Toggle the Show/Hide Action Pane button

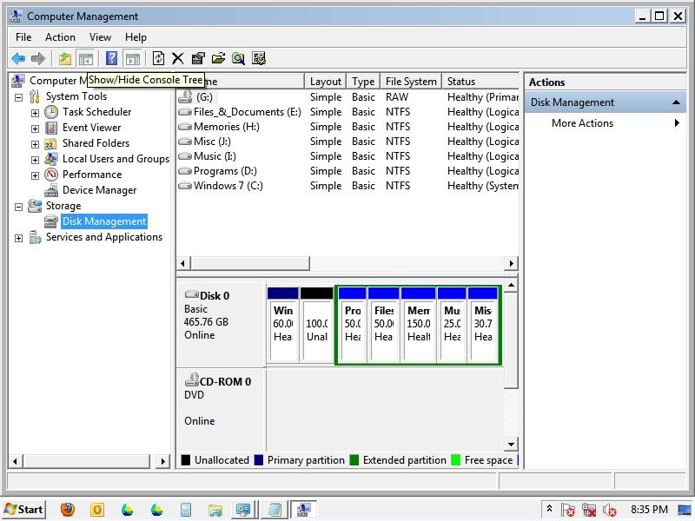point(132,58)
